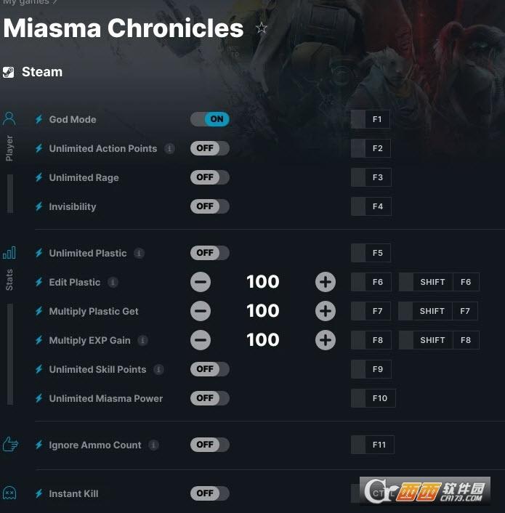Screen dimensions: 505x513
Task: Go to My games breadcrumb link
Action: pos(25,2)
